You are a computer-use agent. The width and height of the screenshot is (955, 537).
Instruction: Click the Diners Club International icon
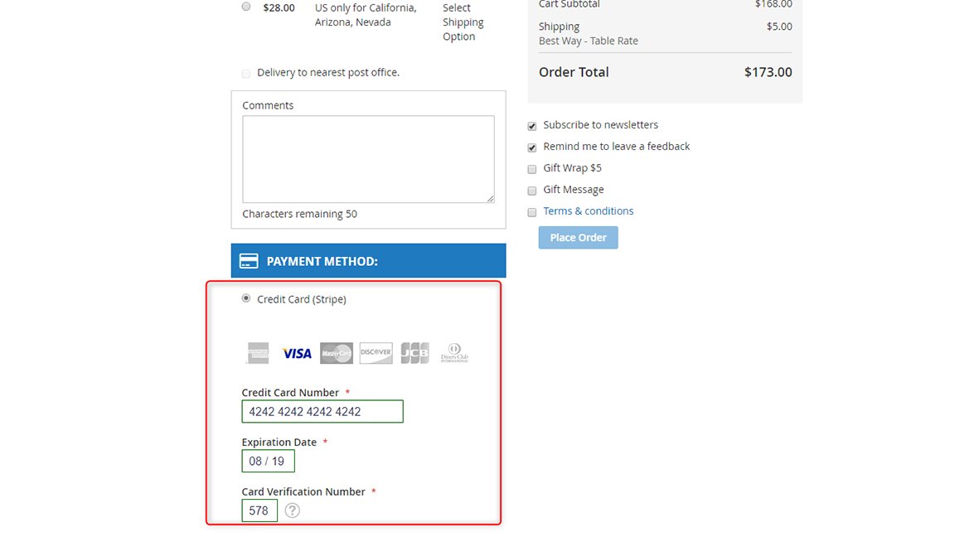(453, 352)
